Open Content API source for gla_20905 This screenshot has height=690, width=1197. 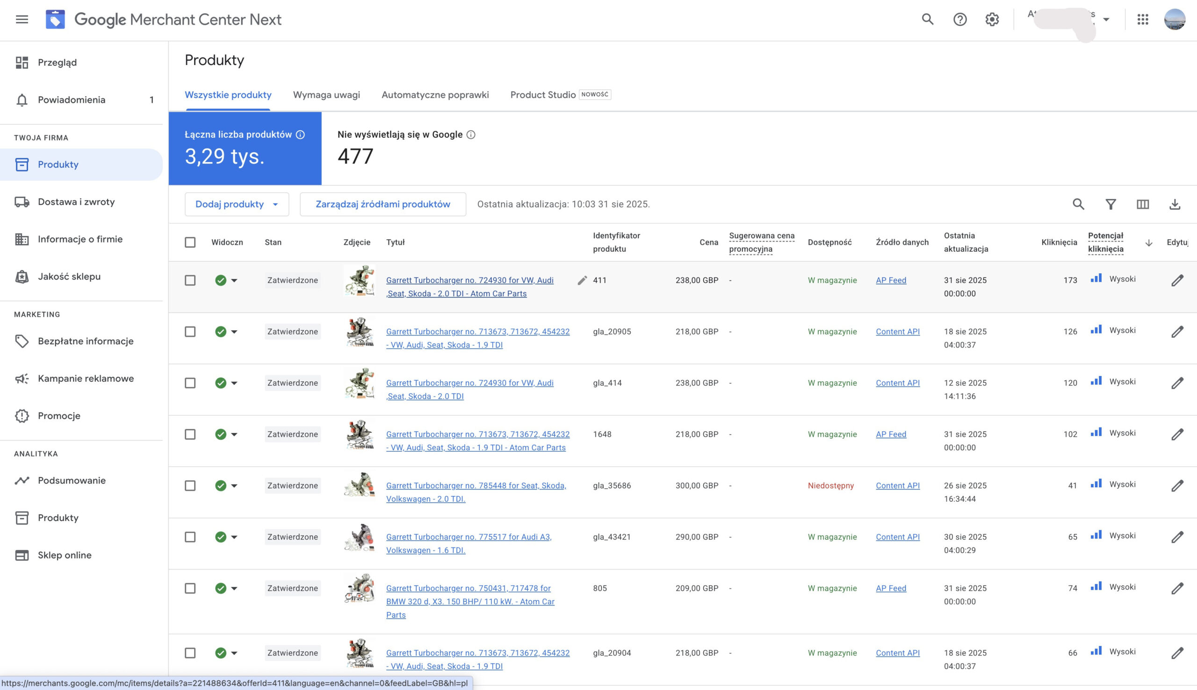(x=897, y=331)
